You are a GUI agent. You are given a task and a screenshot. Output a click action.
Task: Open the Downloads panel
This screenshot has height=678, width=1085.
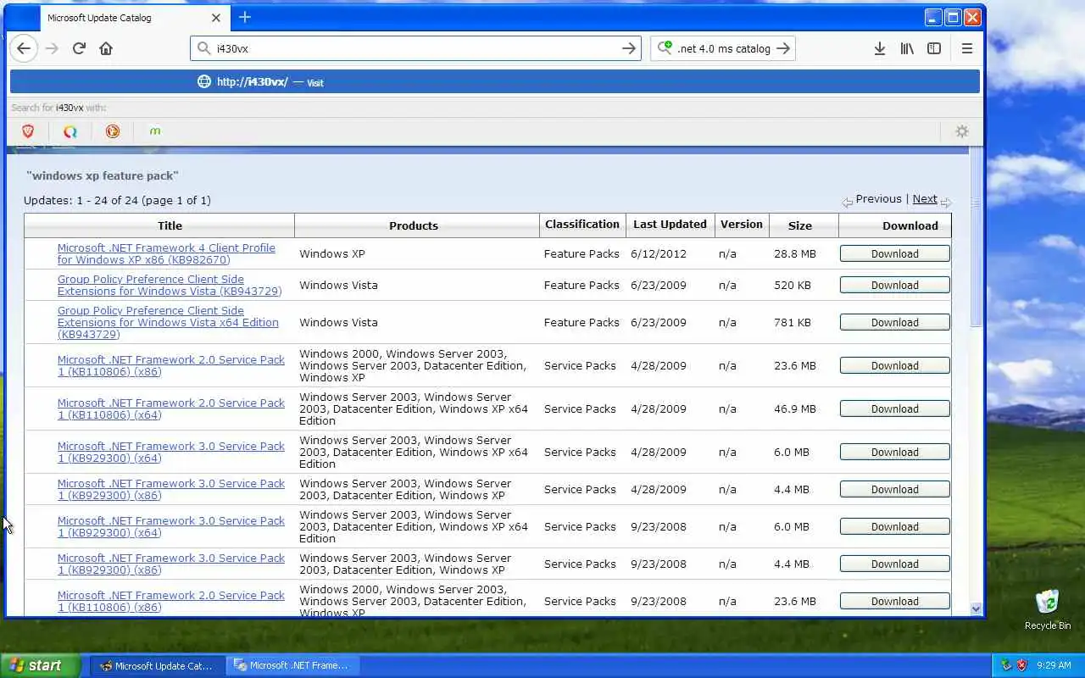[880, 48]
